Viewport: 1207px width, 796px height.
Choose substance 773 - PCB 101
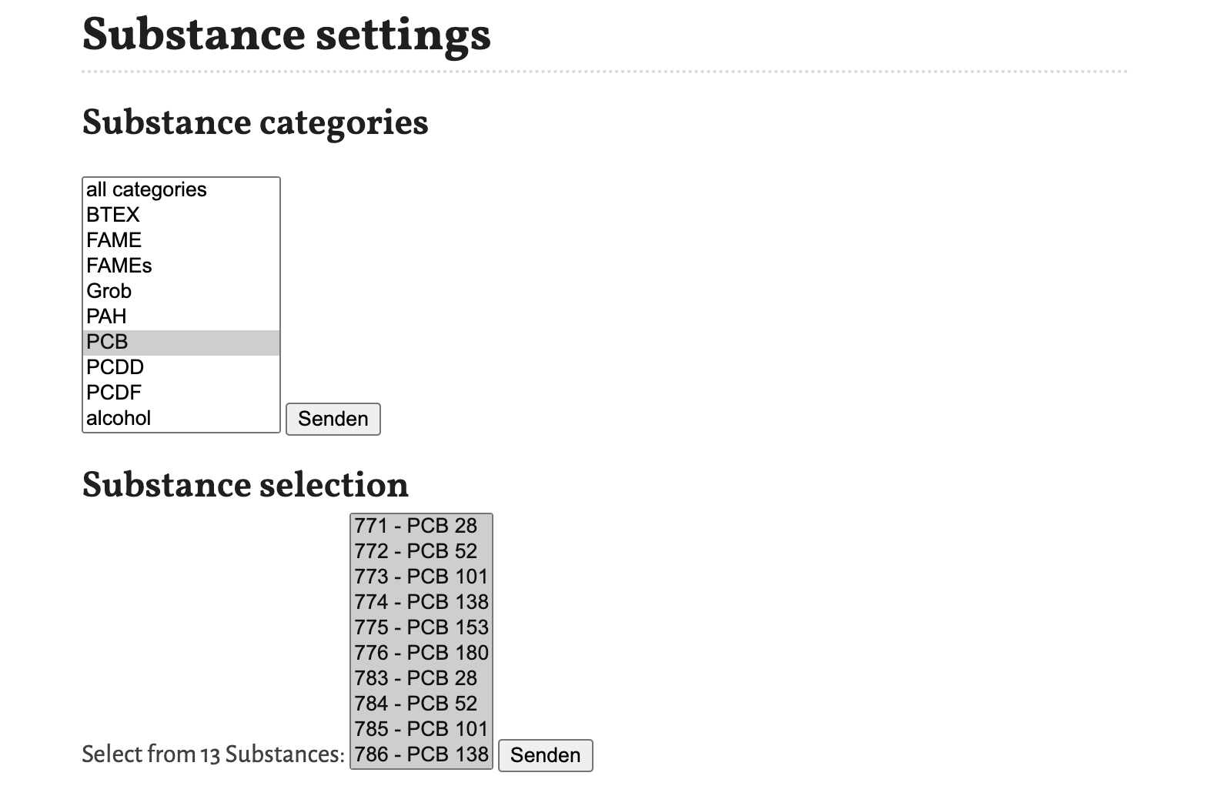pos(421,577)
